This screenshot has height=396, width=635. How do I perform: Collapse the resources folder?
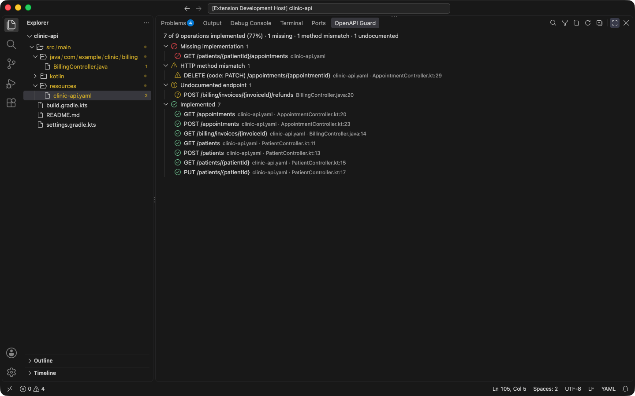click(x=35, y=86)
